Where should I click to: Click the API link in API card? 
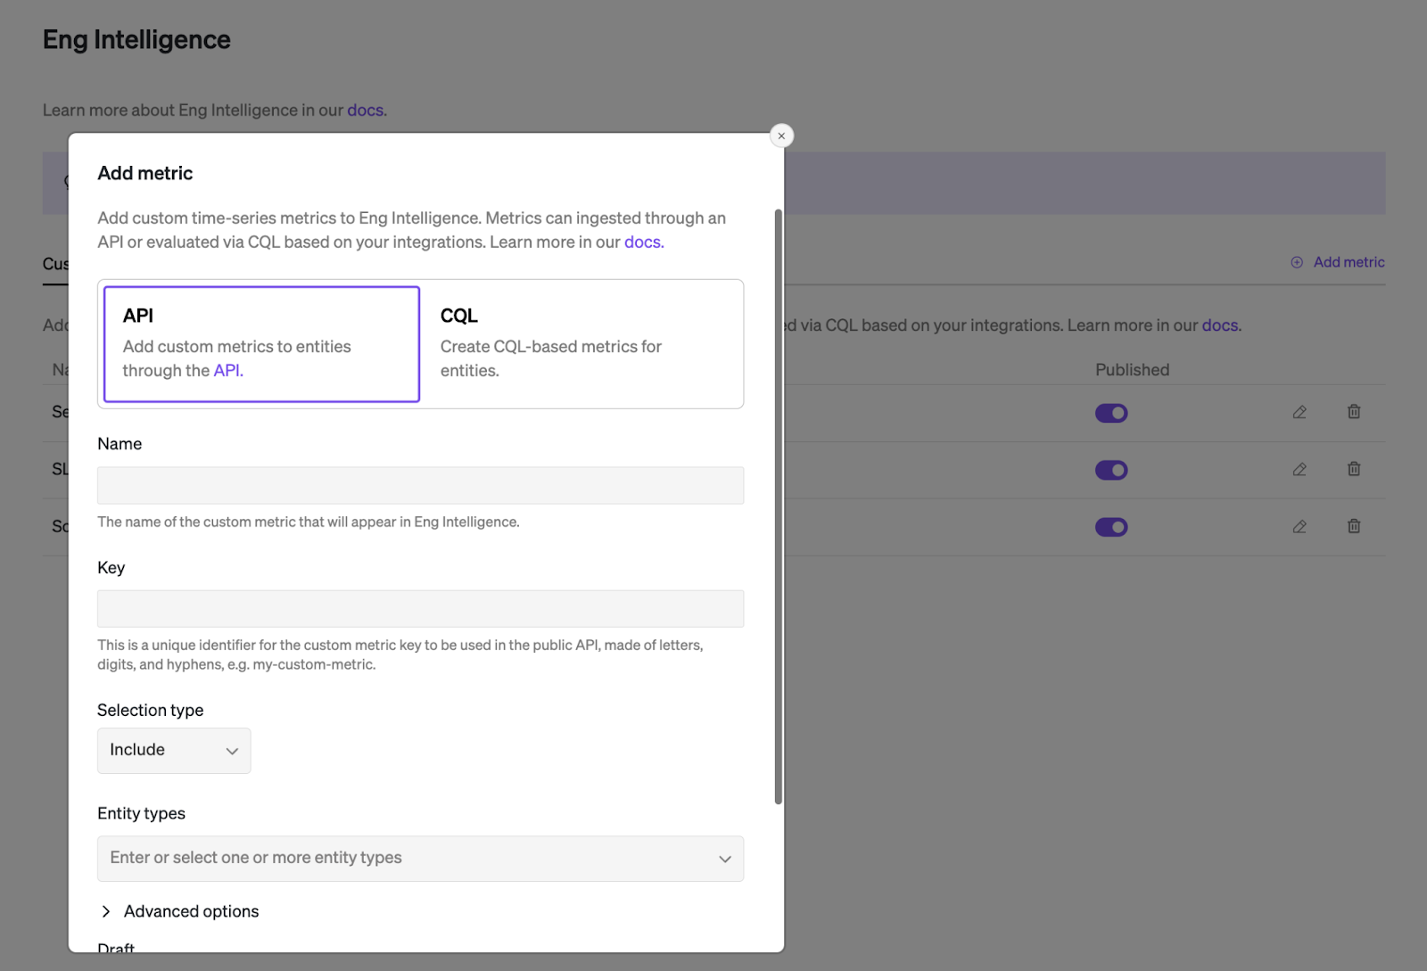point(227,371)
